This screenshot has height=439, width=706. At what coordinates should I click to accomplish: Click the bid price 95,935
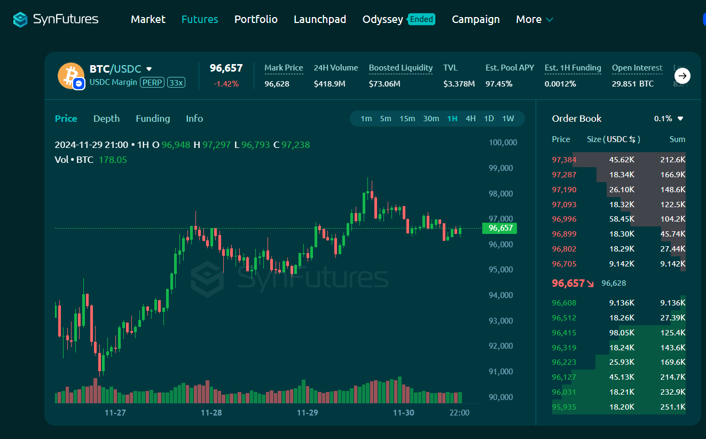tap(564, 407)
